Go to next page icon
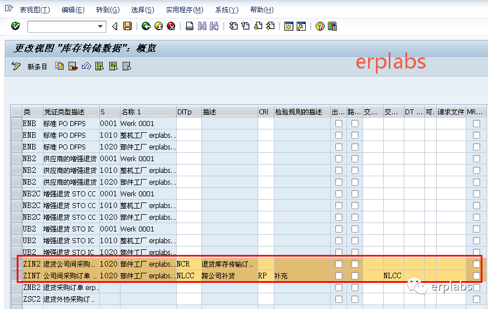This screenshot has width=488, height=309. pos(258,26)
